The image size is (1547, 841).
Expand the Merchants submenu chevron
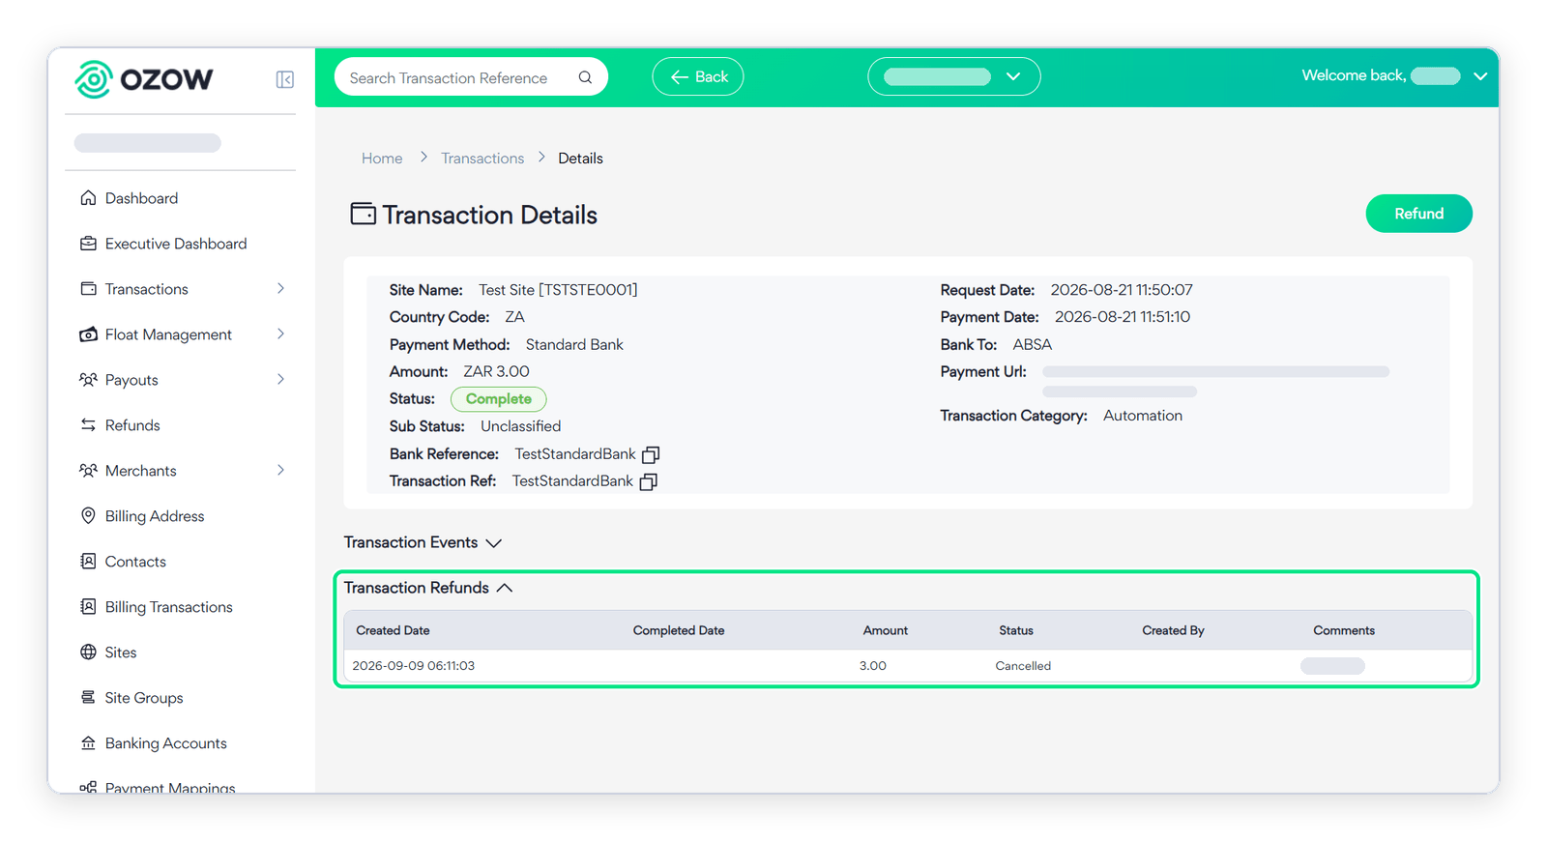[281, 471]
